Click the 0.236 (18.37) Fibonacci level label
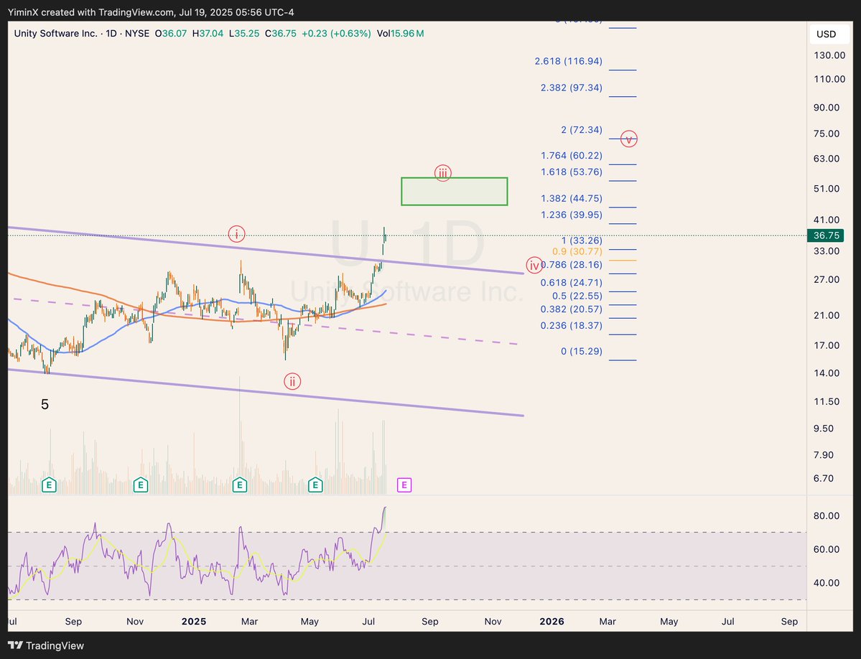861x659 pixels. click(x=571, y=325)
